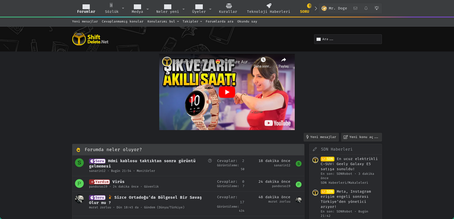Click the Yardım tag on Virüs thread
This screenshot has width=454, height=219.
click(99, 182)
